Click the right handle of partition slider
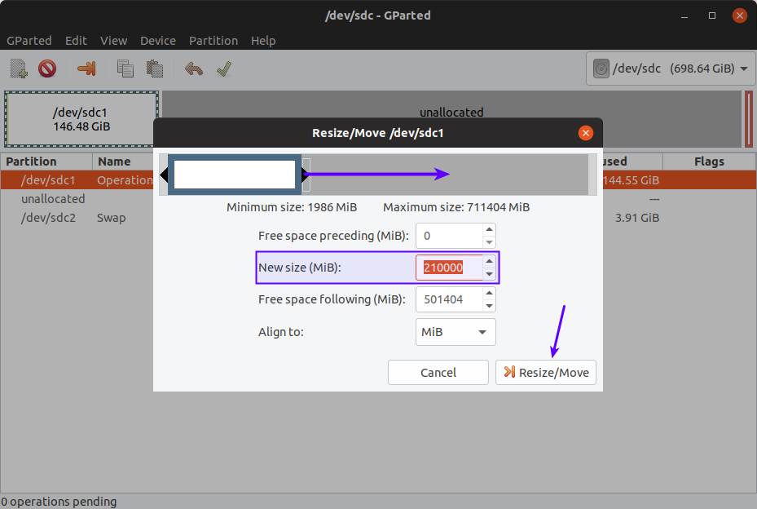Image resolution: width=757 pixels, height=509 pixels. (306, 175)
